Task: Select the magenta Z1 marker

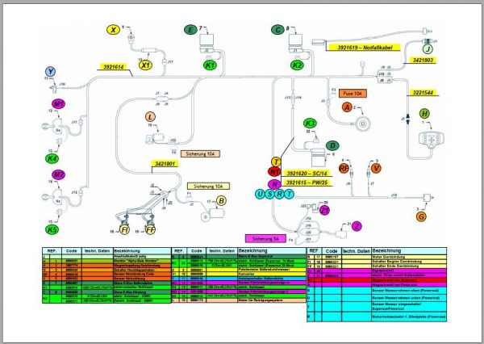Action: tap(324, 211)
